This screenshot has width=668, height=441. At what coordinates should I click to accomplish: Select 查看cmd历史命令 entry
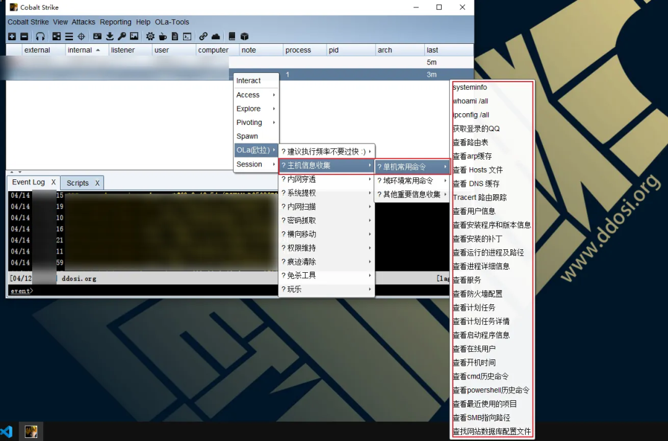(x=492, y=376)
